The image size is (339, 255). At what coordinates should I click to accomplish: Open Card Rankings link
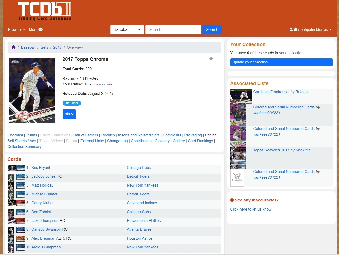[x=201, y=141]
